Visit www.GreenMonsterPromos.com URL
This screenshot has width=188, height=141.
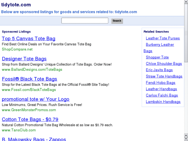pos(29,110)
